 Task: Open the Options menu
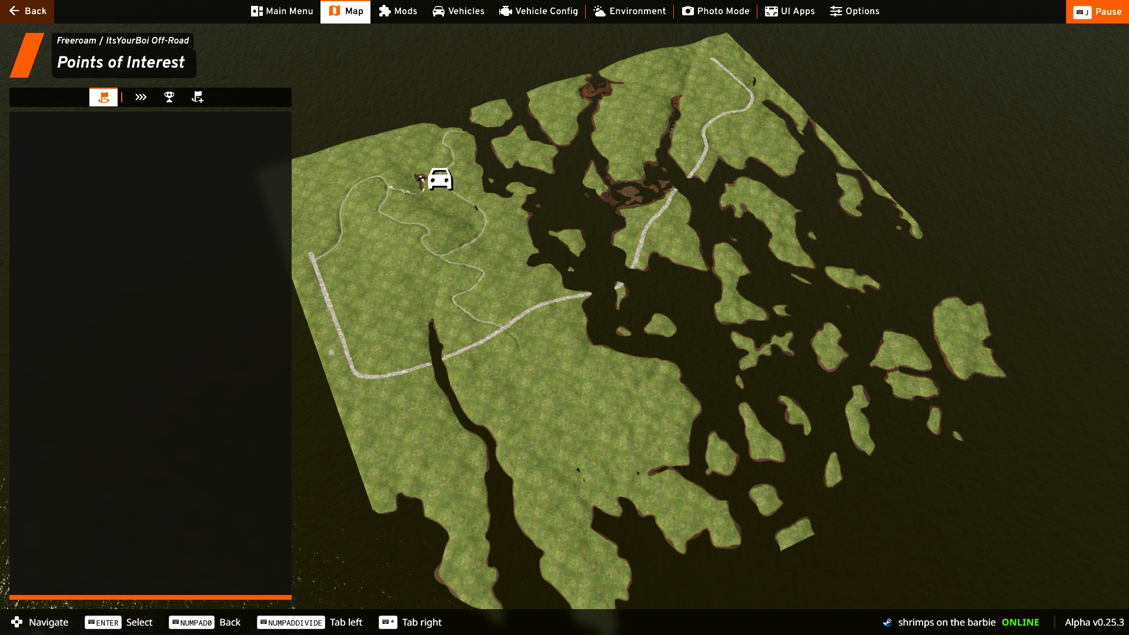click(x=855, y=11)
